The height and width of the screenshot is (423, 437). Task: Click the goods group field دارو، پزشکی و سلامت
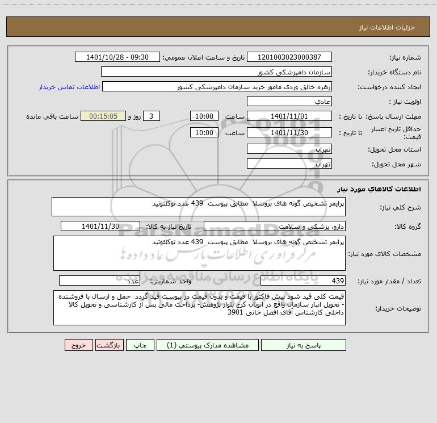click(x=275, y=227)
